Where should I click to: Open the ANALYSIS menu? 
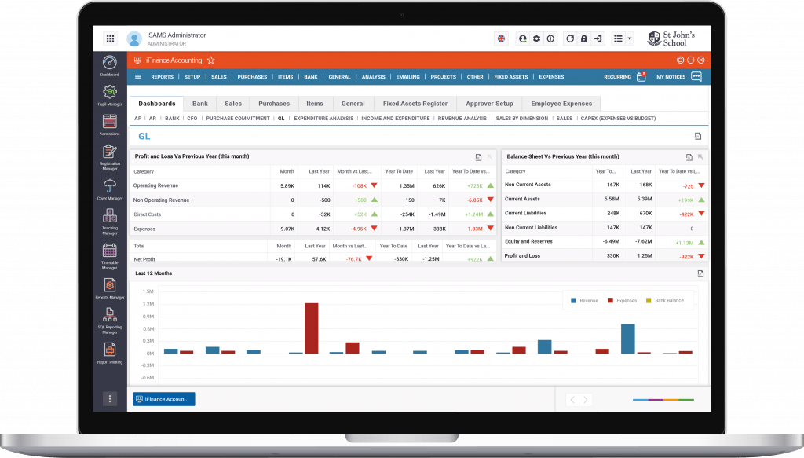373,77
